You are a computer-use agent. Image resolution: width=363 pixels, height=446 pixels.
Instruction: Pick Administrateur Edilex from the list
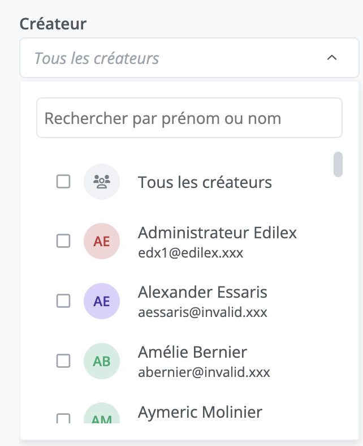[x=217, y=233]
